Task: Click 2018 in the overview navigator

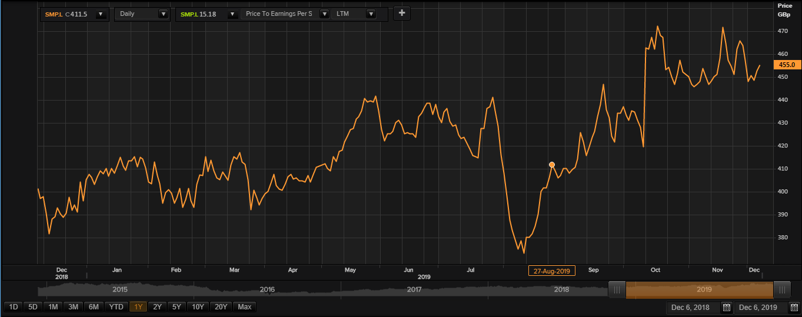Action: click(x=561, y=289)
